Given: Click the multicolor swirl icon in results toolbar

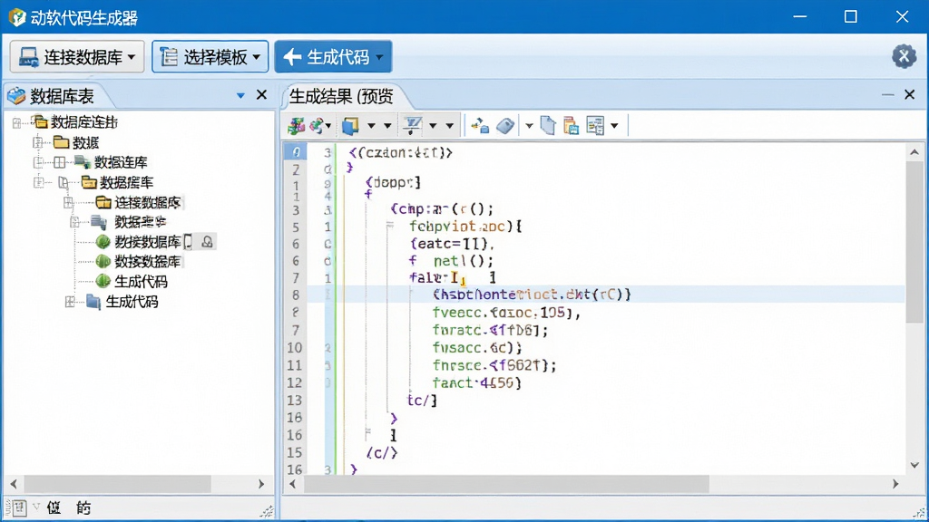Looking at the screenshot, I should coord(317,125).
